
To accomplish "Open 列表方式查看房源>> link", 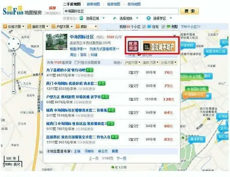I will pyautogui.click(x=104, y=49).
